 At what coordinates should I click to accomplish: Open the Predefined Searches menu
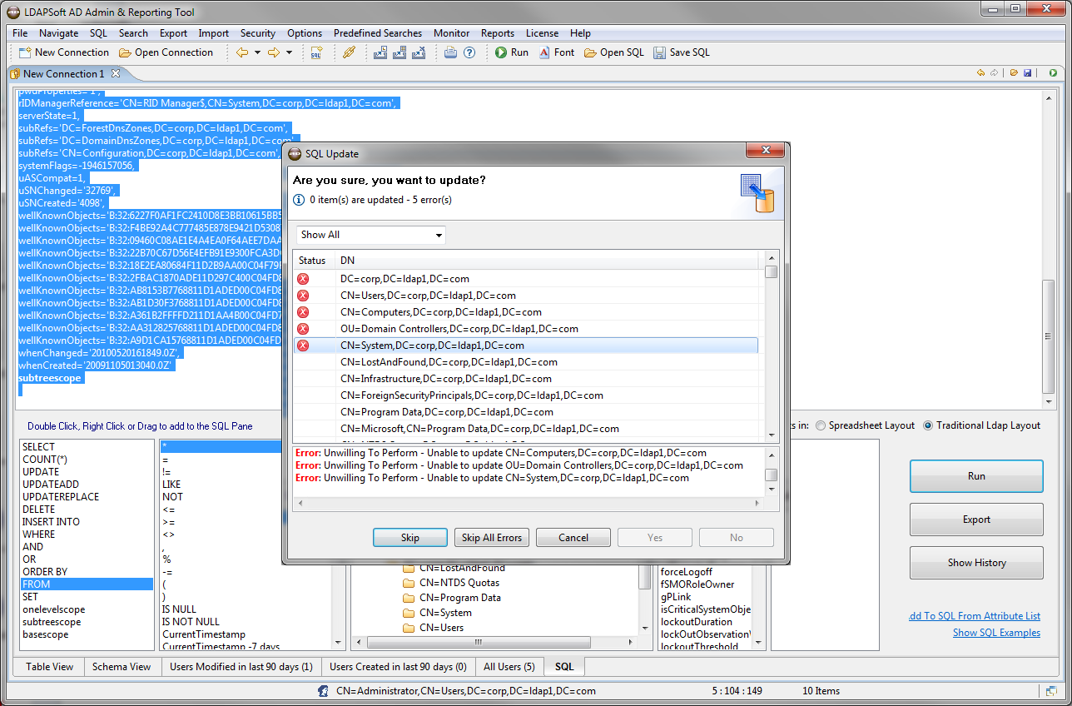click(377, 33)
